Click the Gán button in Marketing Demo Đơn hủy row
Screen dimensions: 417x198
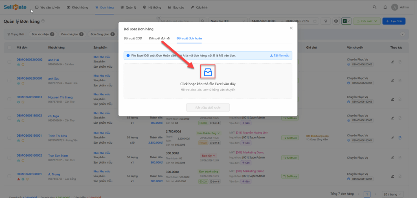246,162
